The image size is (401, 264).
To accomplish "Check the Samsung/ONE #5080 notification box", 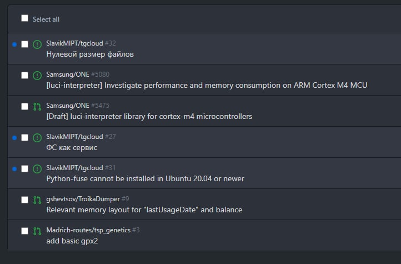I will [24, 75].
